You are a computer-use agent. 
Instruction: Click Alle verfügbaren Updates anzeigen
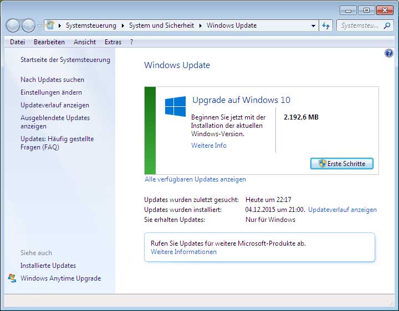(x=195, y=179)
